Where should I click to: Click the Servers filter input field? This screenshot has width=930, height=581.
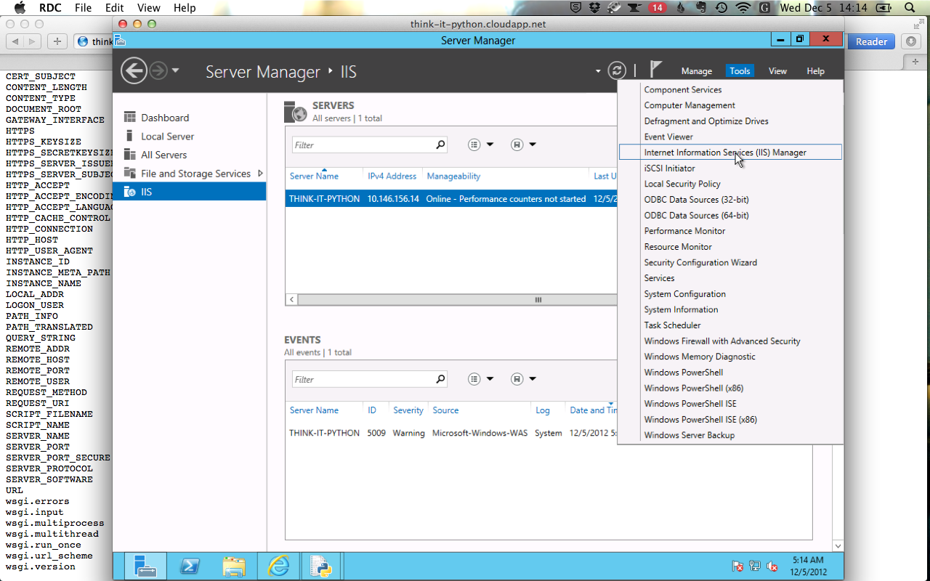[x=362, y=145]
